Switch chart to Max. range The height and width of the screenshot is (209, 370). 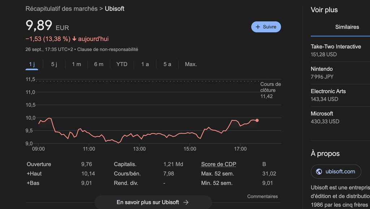coord(191,64)
